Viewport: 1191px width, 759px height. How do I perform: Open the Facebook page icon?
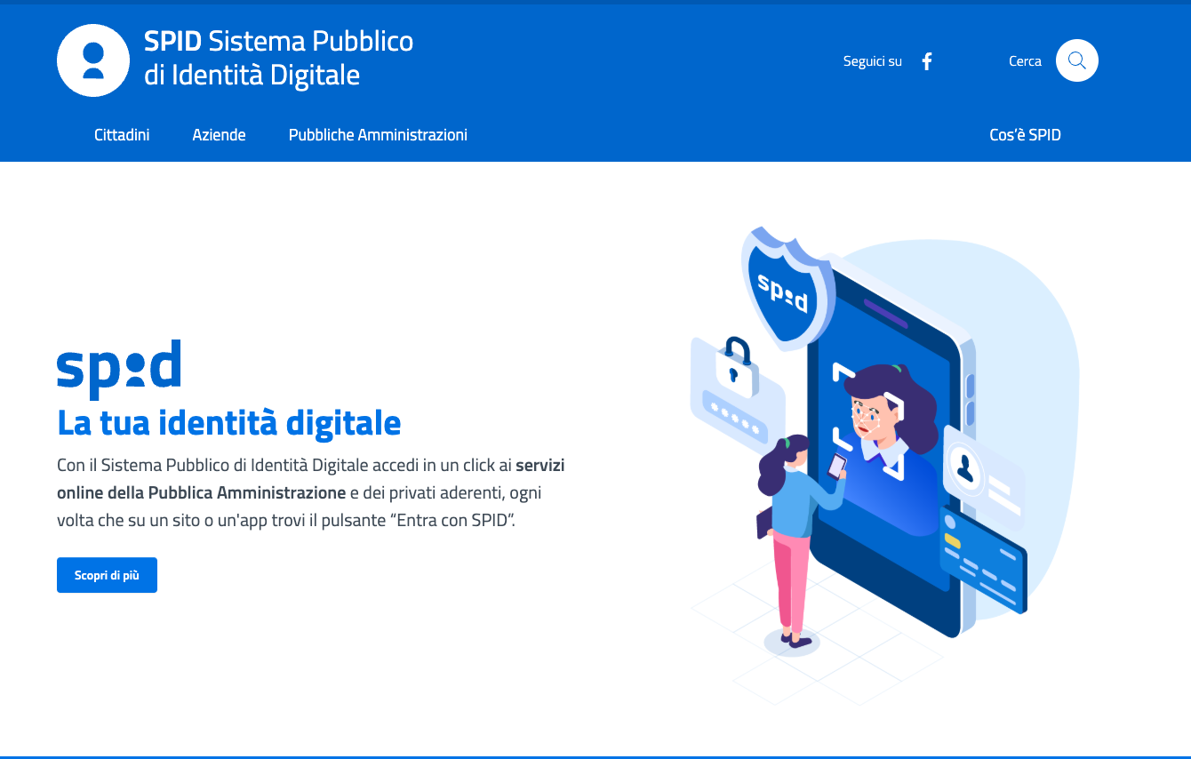click(927, 61)
